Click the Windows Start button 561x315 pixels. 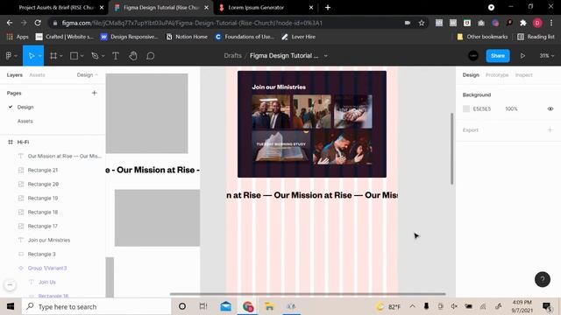11,306
